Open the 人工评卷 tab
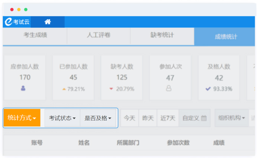Screen dimensions: 257x158 click(x=98, y=36)
